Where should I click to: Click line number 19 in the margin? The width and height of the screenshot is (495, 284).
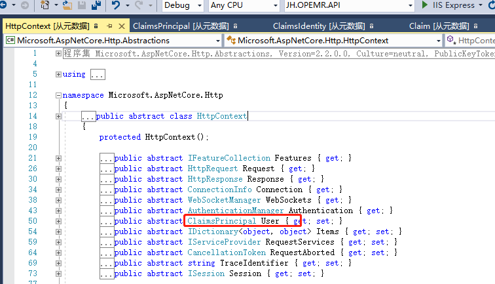coord(33,137)
